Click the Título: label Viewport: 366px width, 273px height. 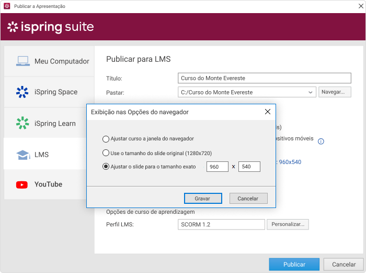114,79
